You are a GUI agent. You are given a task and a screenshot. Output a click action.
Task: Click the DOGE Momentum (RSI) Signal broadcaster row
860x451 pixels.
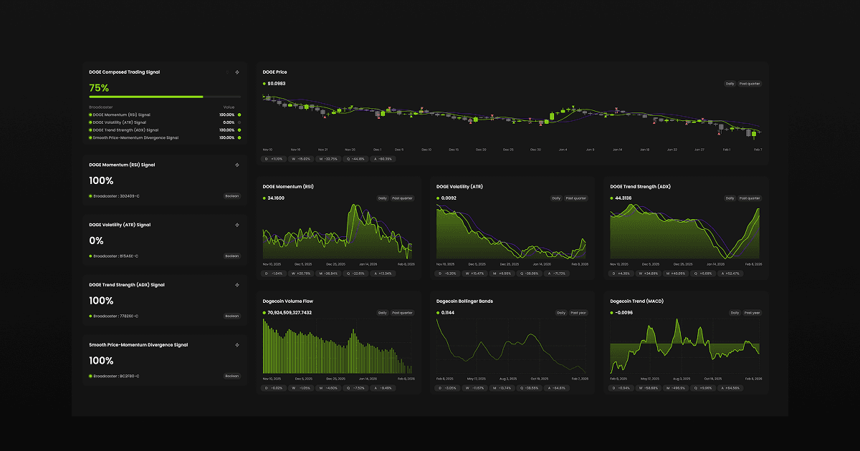[x=165, y=115]
